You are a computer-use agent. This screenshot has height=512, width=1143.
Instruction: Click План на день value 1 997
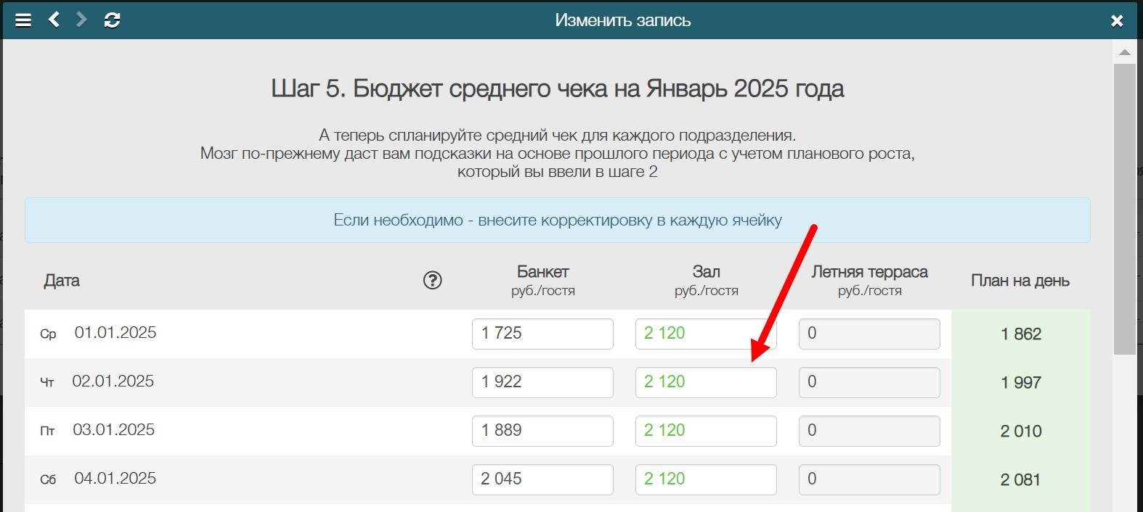coord(1020,383)
